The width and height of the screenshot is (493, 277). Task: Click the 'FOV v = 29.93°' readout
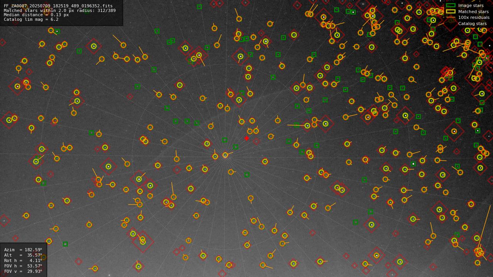point(23,271)
